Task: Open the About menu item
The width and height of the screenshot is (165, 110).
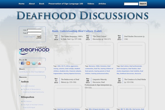Action: point(32,4)
